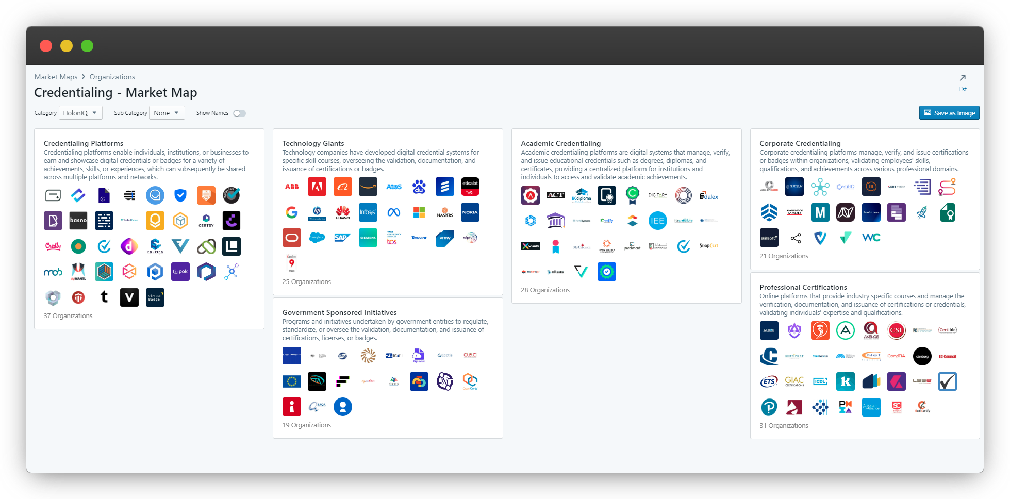The height and width of the screenshot is (499, 1010).
Task: Click the Oracle red logo
Action: (x=292, y=238)
